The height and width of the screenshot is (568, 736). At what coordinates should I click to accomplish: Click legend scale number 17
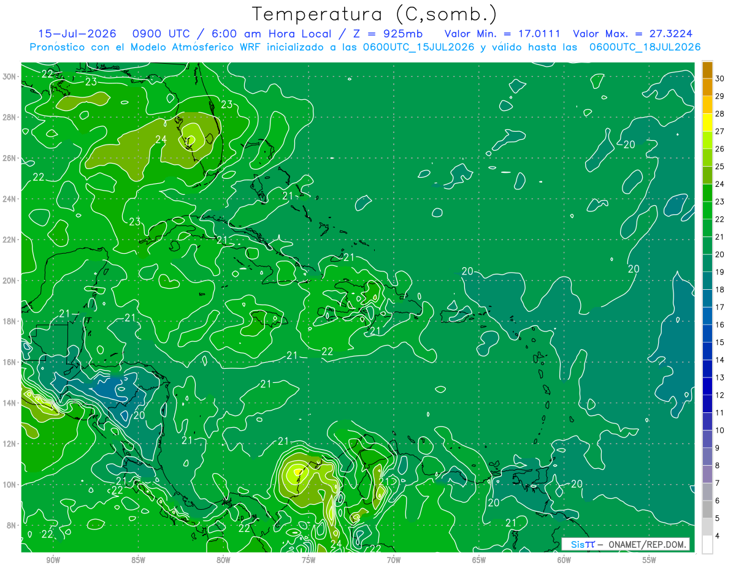(720, 307)
